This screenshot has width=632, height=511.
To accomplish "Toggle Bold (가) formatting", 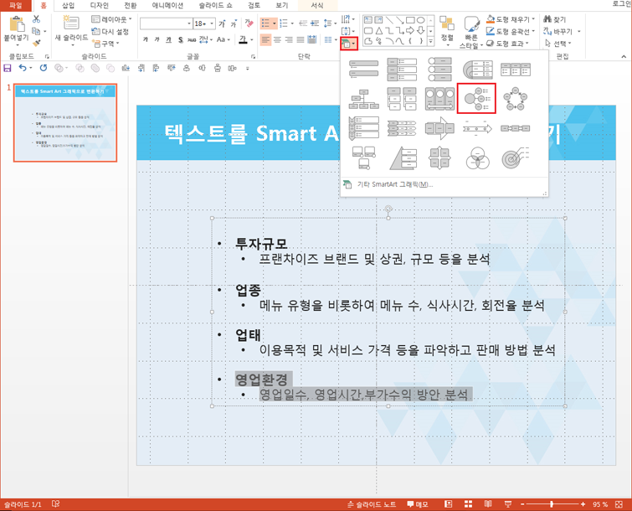I will point(146,39).
